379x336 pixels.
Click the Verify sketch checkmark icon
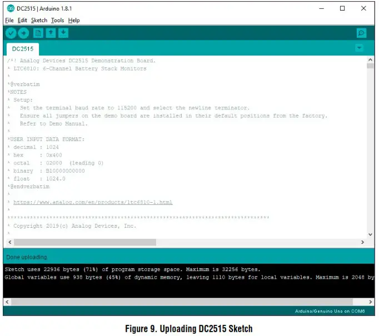[x=11, y=33]
